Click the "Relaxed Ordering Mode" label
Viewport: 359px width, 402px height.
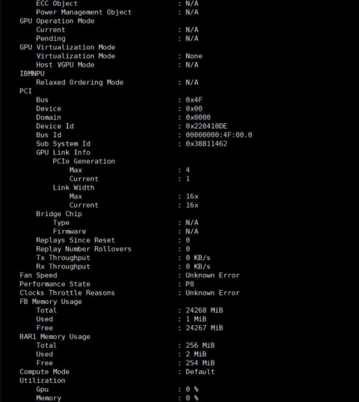click(80, 82)
